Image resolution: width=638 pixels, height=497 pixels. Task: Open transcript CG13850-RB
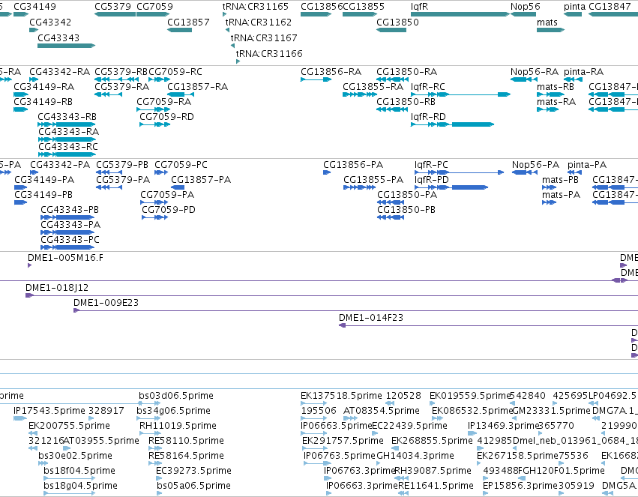(x=406, y=102)
